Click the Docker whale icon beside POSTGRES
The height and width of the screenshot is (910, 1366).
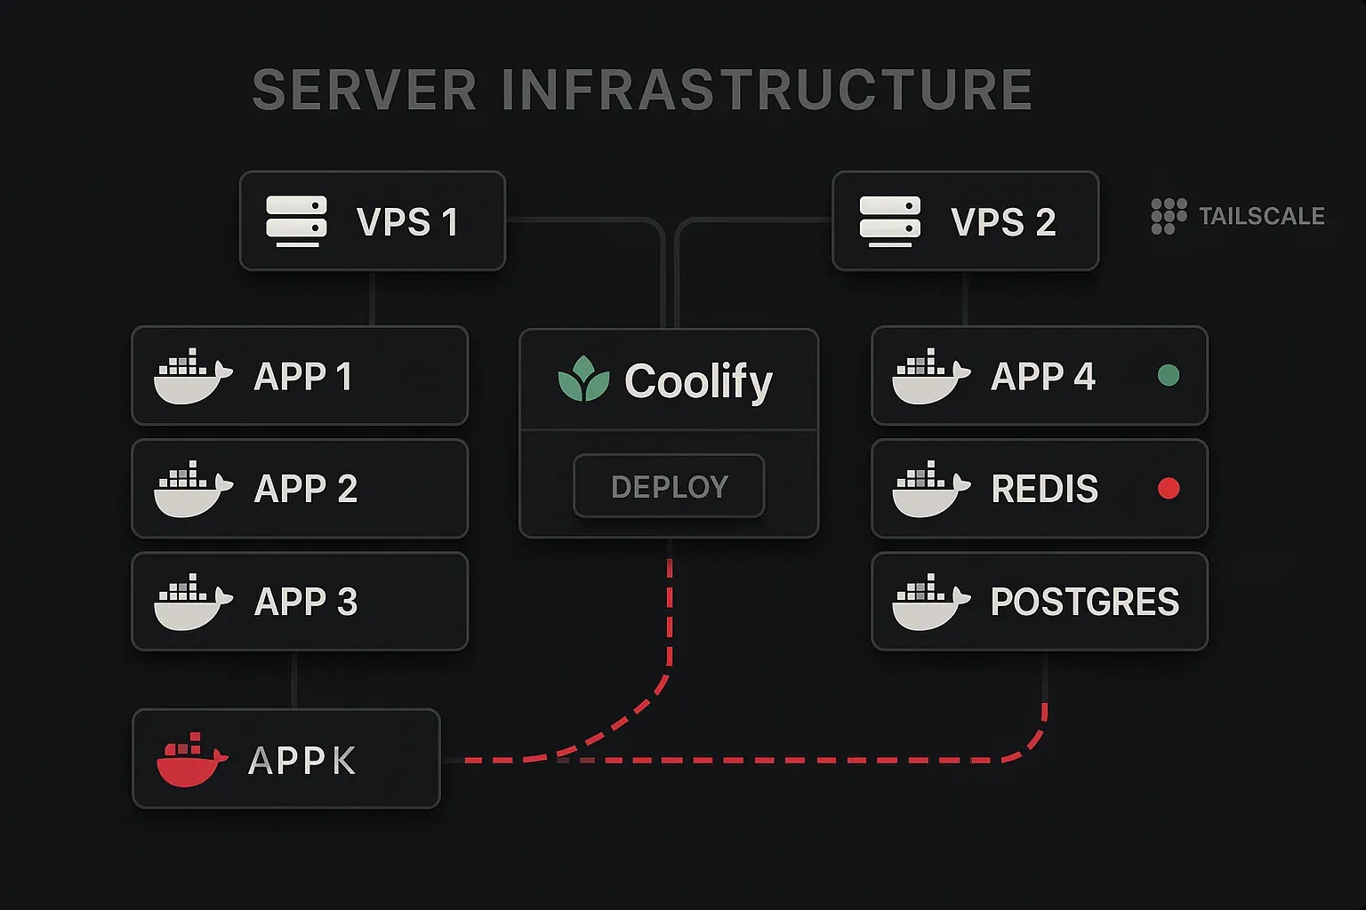pyautogui.click(x=931, y=602)
